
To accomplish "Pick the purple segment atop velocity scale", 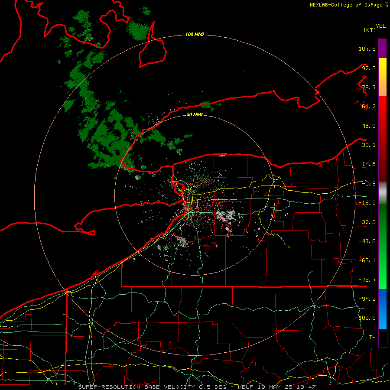I will tap(383, 48).
